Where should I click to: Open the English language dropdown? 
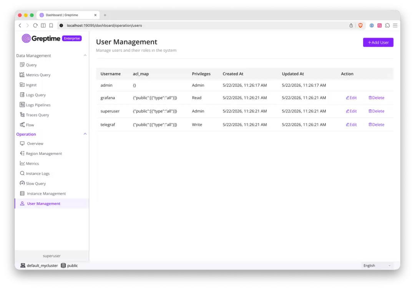[377, 266]
